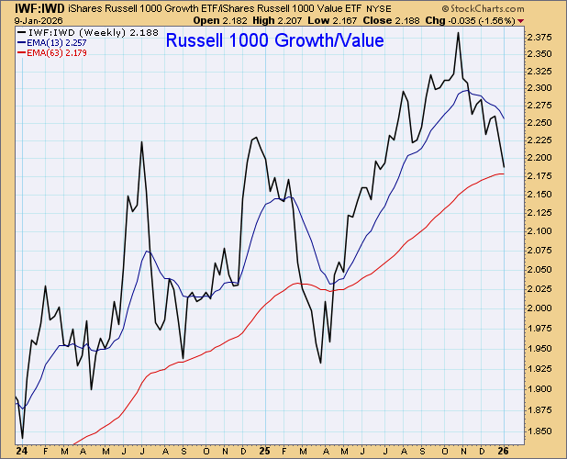Click the red down-arrow change indicator
Screen dimensions: 567x459
coord(521,18)
